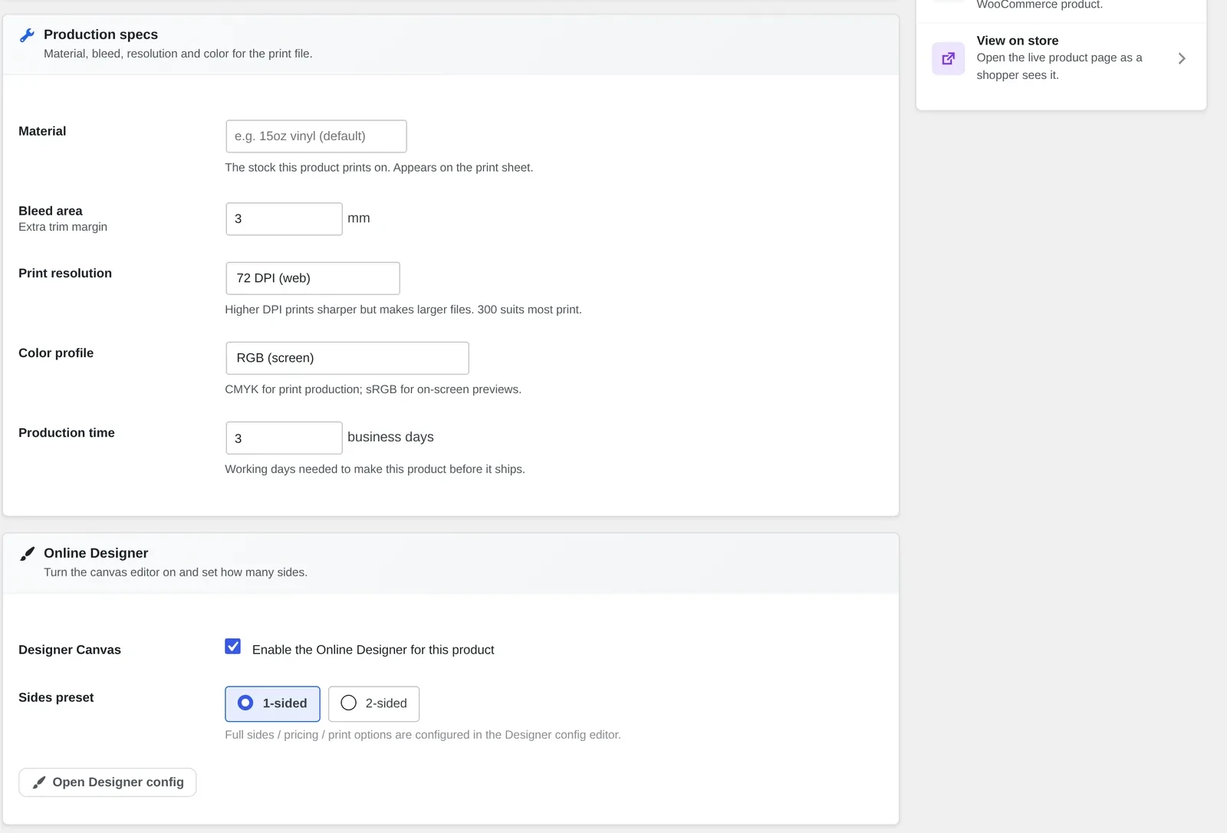Image resolution: width=1227 pixels, height=833 pixels.
Task: Click the Production specs section header
Action: click(x=100, y=34)
